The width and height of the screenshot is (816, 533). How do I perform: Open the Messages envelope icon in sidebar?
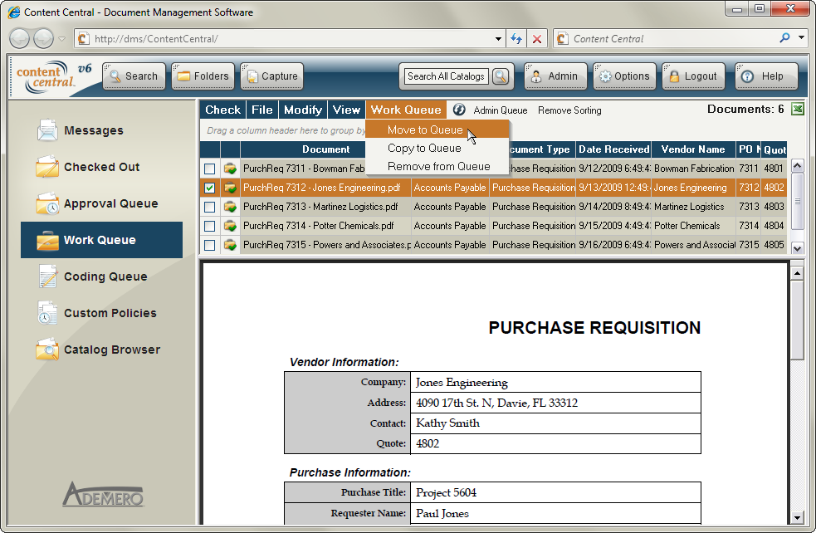47,130
